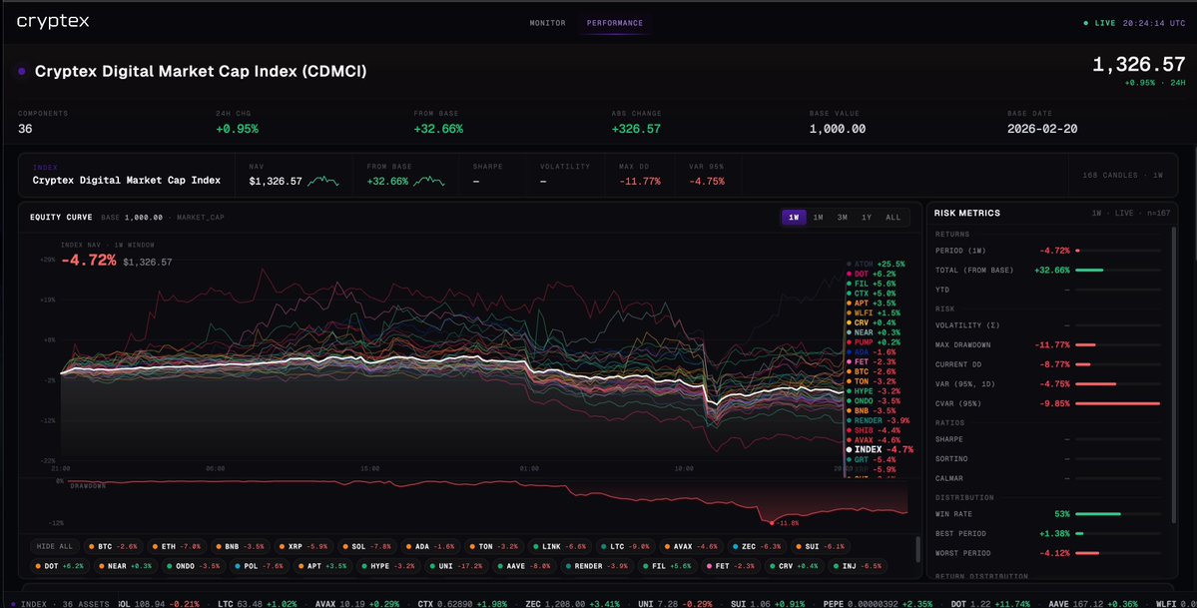Switch to the Performance tab
Screen dimensions: 1197x608
click(x=615, y=23)
